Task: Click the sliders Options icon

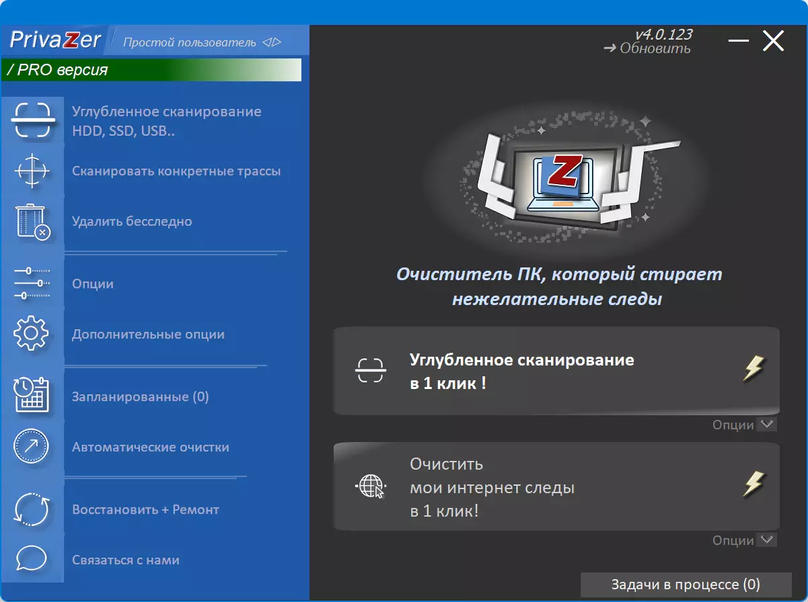Action: pos(32,283)
